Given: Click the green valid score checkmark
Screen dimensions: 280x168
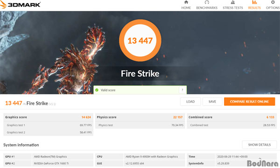Looking at the screenshot, I should pyautogui.click(x=97, y=90).
